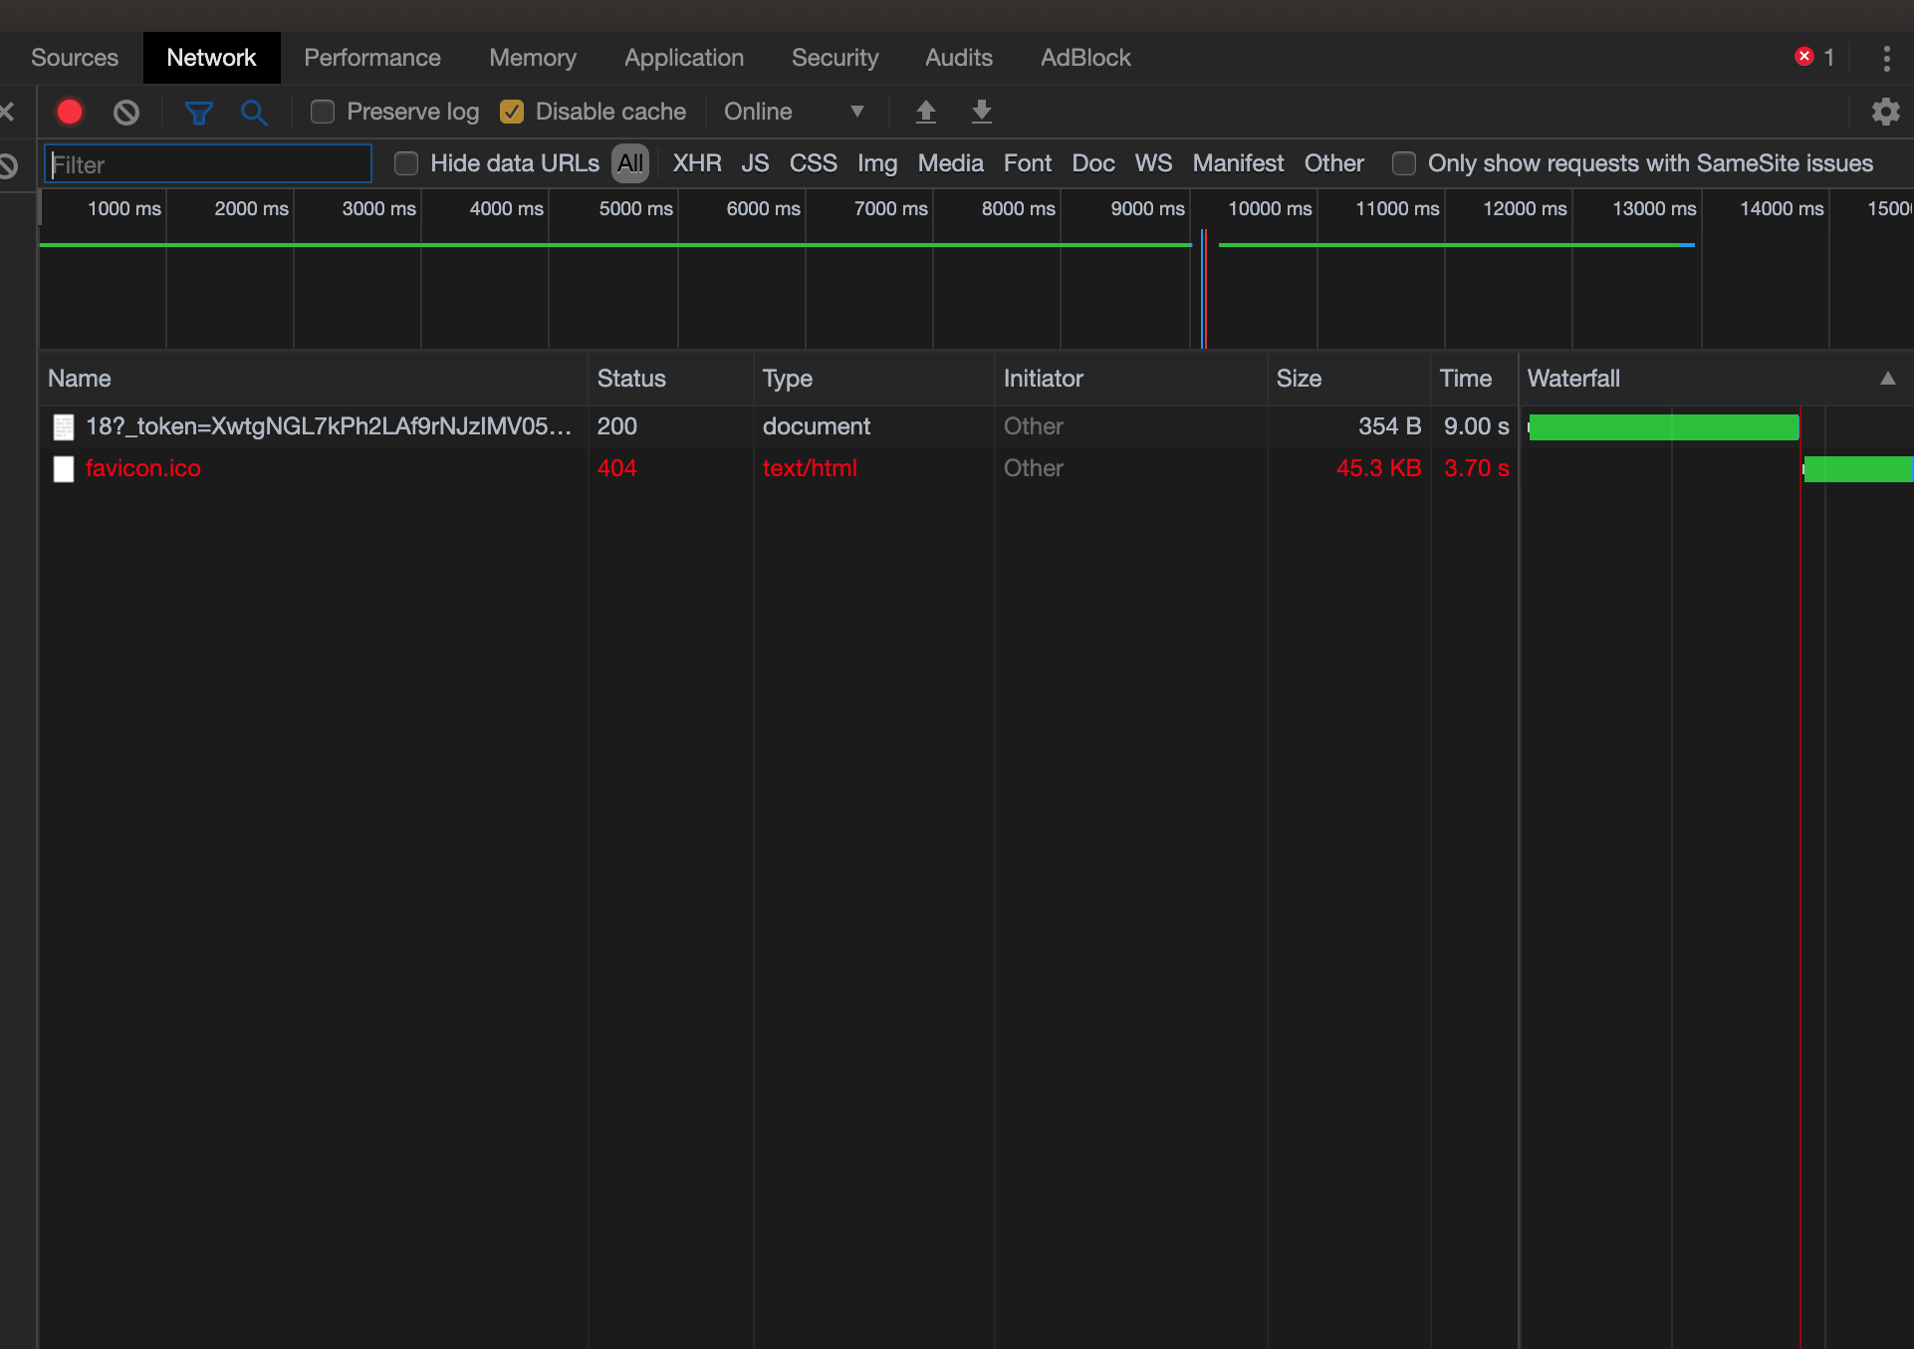Select the favicon.ico request
Viewport: 1914px width, 1349px height.
click(143, 468)
